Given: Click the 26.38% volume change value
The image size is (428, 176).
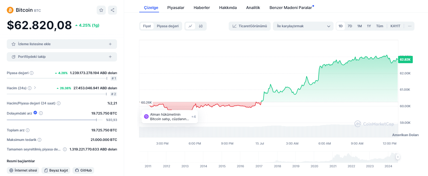Looking at the screenshot, I should 64,88.
